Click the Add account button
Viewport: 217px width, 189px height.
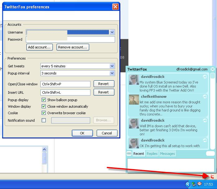[x=39, y=47]
